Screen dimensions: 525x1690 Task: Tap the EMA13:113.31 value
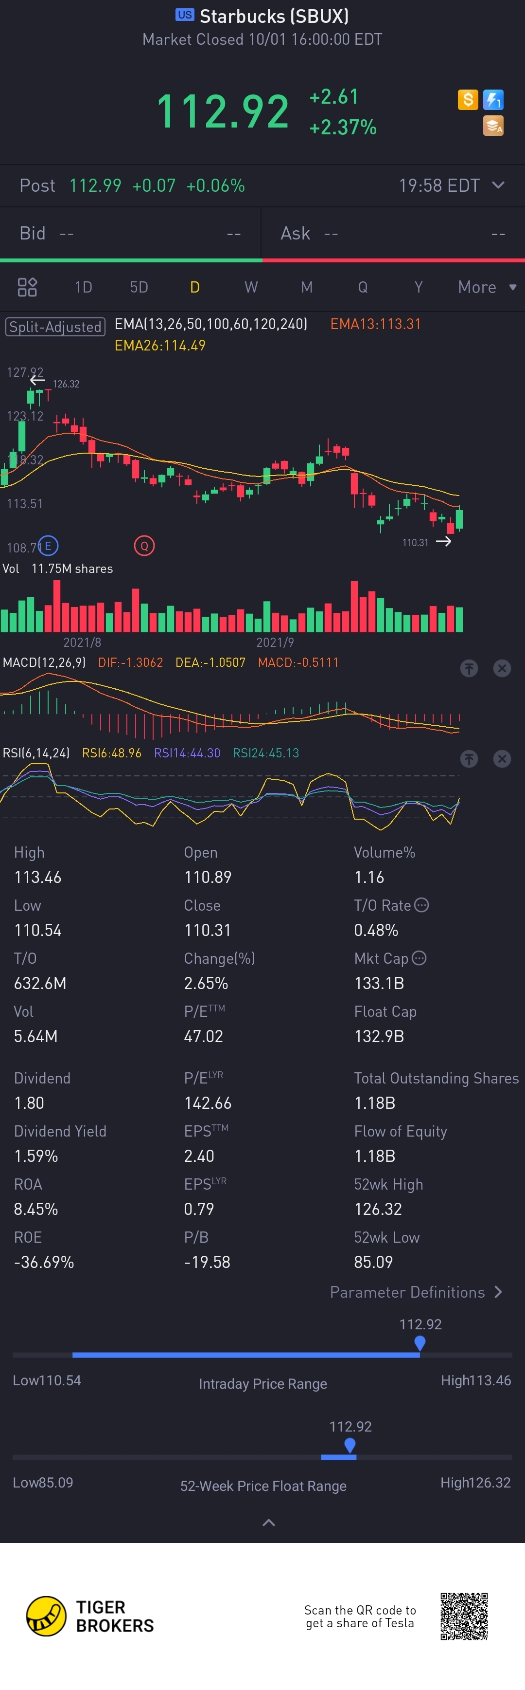pos(376,324)
